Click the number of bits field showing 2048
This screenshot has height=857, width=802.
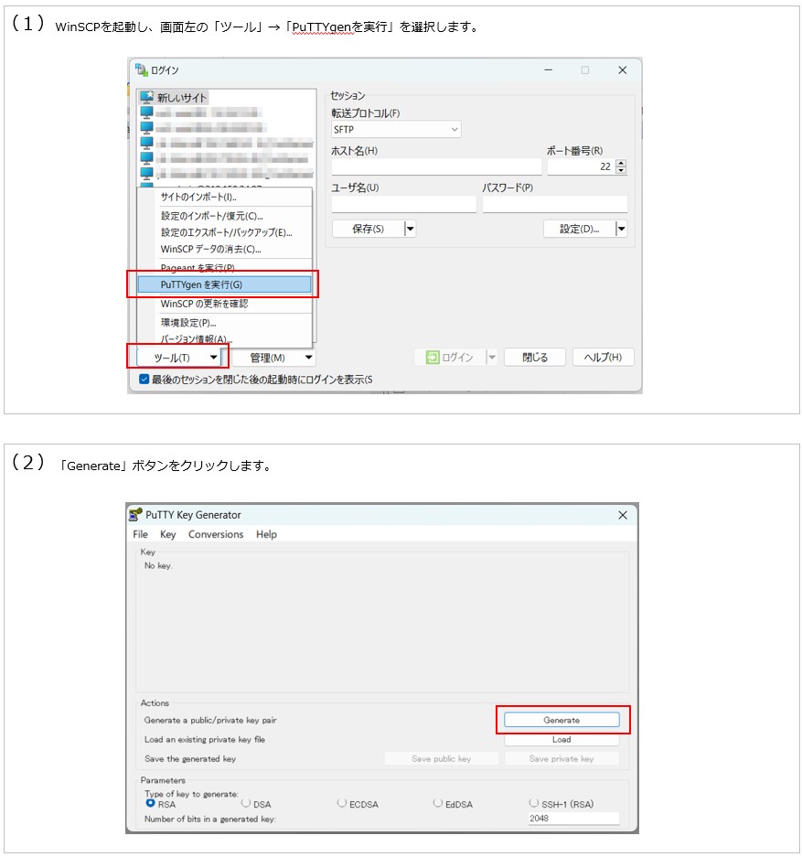point(573,819)
